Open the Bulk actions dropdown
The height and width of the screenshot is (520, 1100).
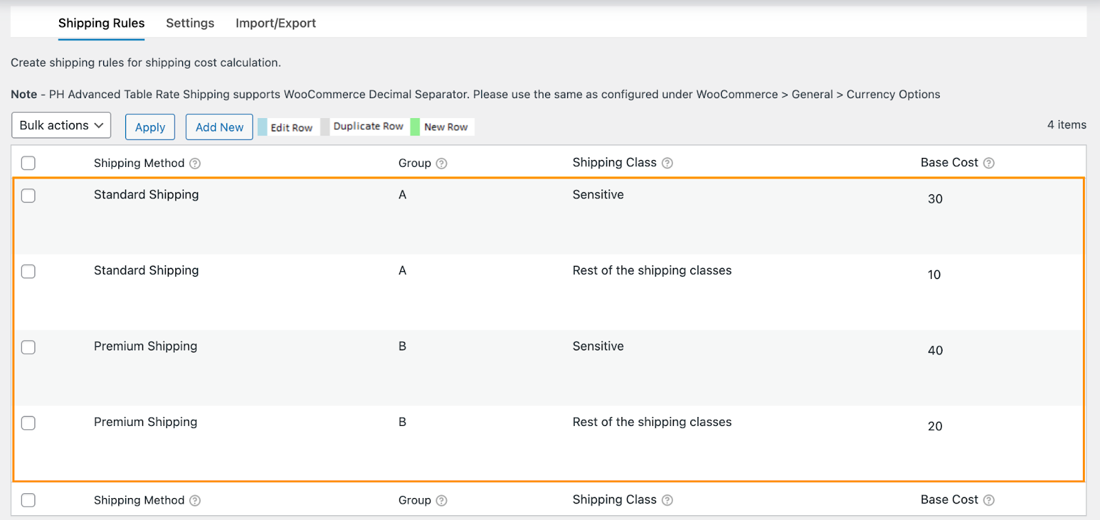click(x=61, y=125)
